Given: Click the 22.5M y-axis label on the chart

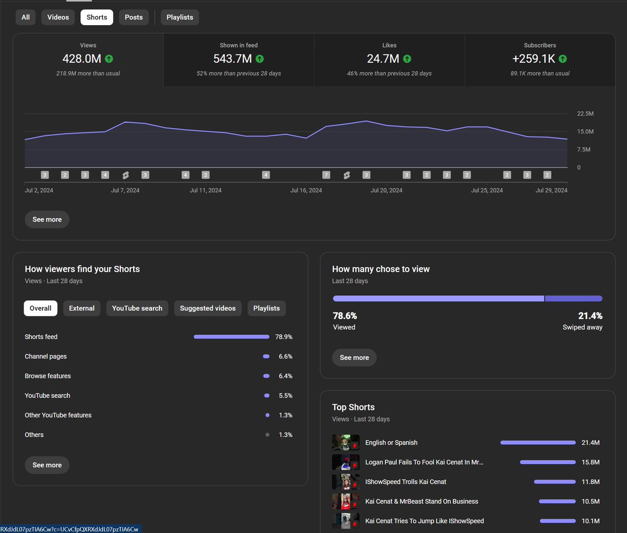Looking at the screenshot, I should coord(585,114).
